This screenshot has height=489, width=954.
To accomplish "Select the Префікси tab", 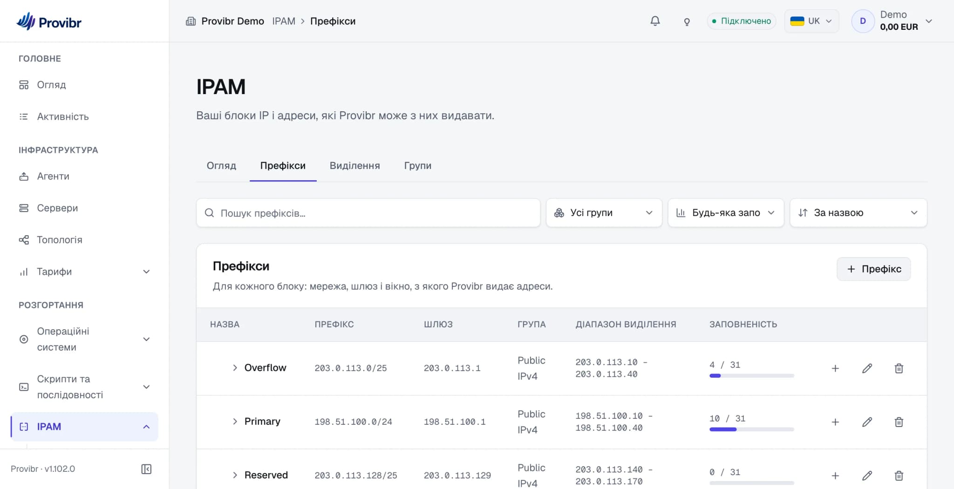I will point(283,166).
